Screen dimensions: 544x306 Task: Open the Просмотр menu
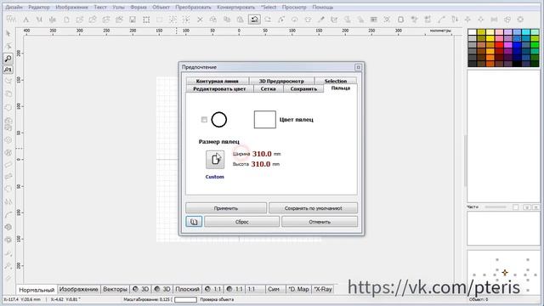[x=294, y=8]
